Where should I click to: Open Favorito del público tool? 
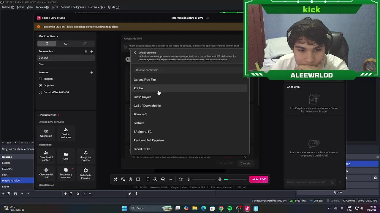[x=46, y=156]
